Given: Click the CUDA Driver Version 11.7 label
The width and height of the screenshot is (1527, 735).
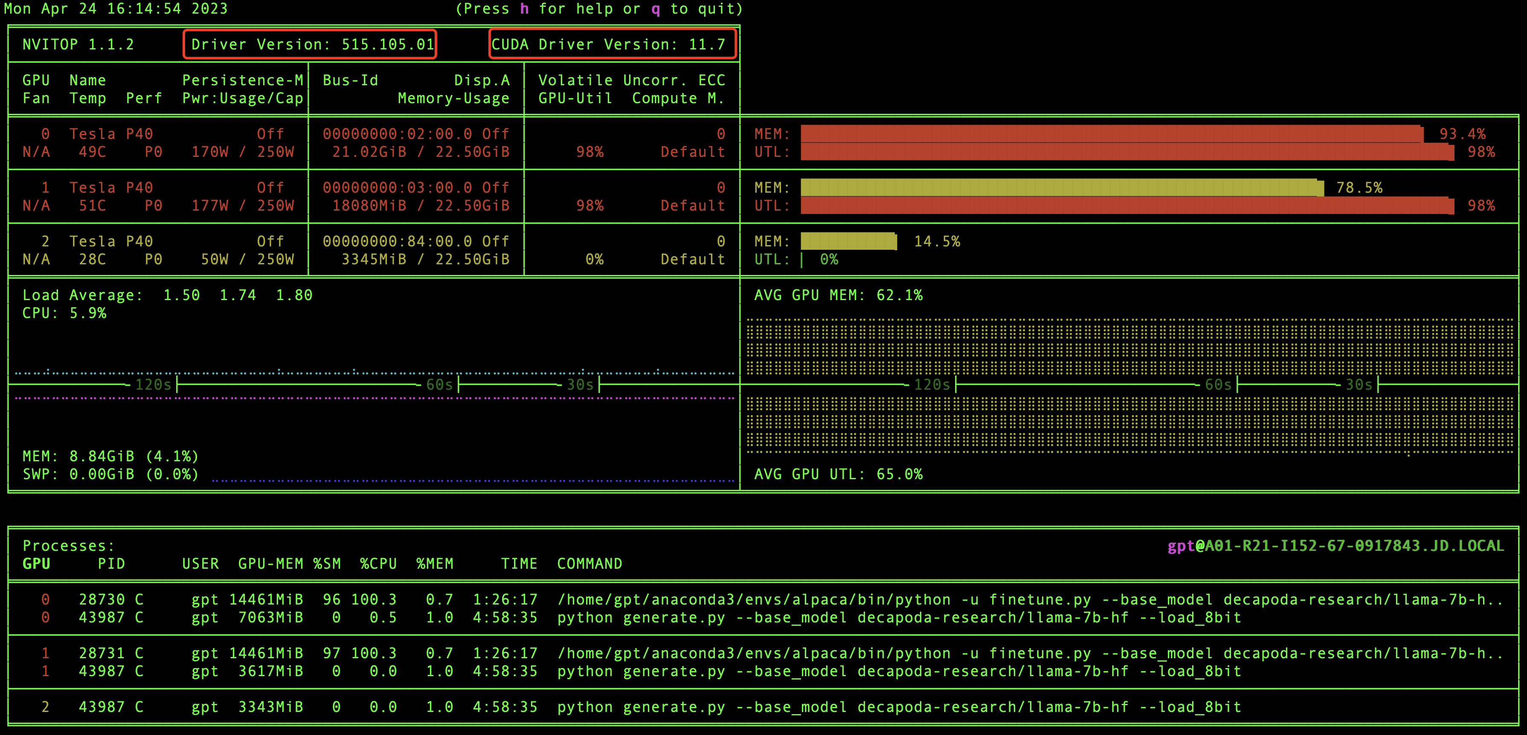Looking at the screenshot, I should click(x=608, y=44).
